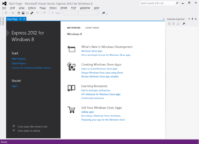This screenshot has height=144, width=199.
Task: Click Browse Windows Store app samples link
Action: 100,76
